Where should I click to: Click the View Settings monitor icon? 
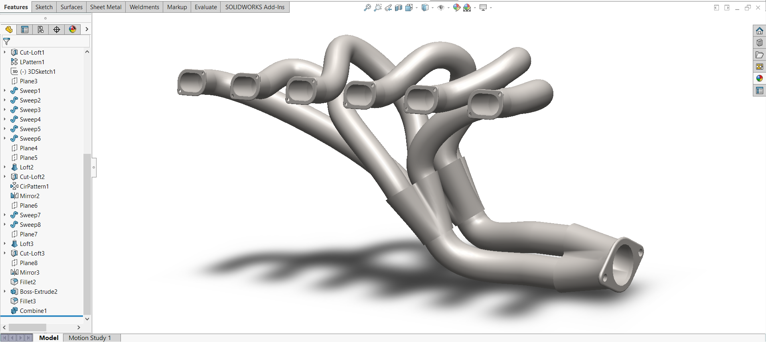coord(483,8)
